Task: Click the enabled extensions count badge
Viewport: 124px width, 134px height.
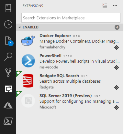Action: pyautogui.click(x=117, y=27)
